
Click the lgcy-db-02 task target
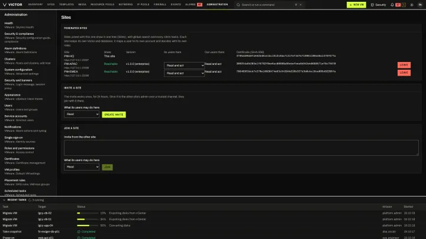click(x=45, y=213)
